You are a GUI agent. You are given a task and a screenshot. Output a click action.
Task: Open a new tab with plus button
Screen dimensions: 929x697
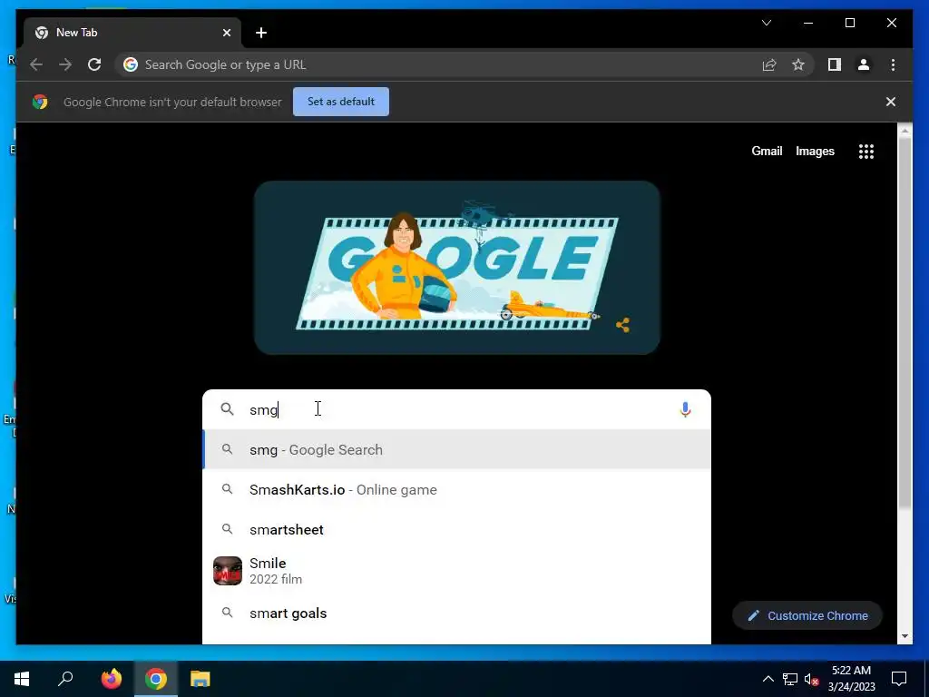point(261,33)
